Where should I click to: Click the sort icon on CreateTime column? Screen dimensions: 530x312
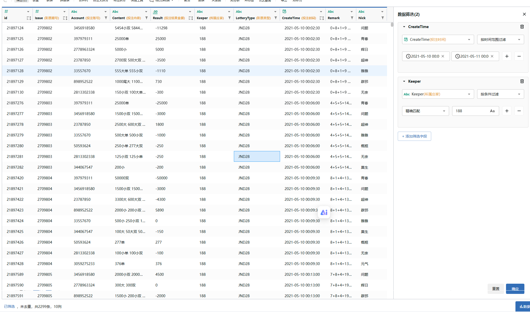click(x=321, y=18)
